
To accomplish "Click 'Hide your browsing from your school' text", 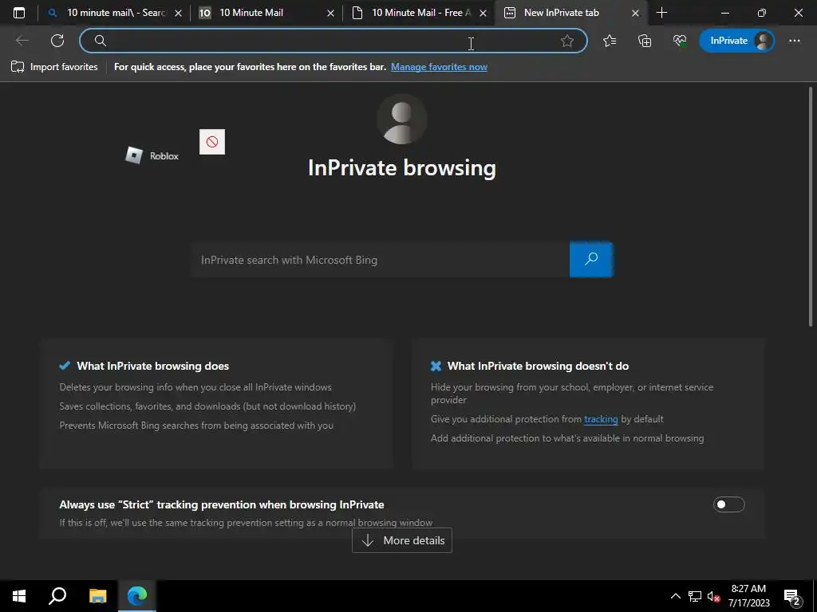I will pyautogui.click(x=571, y=393).
